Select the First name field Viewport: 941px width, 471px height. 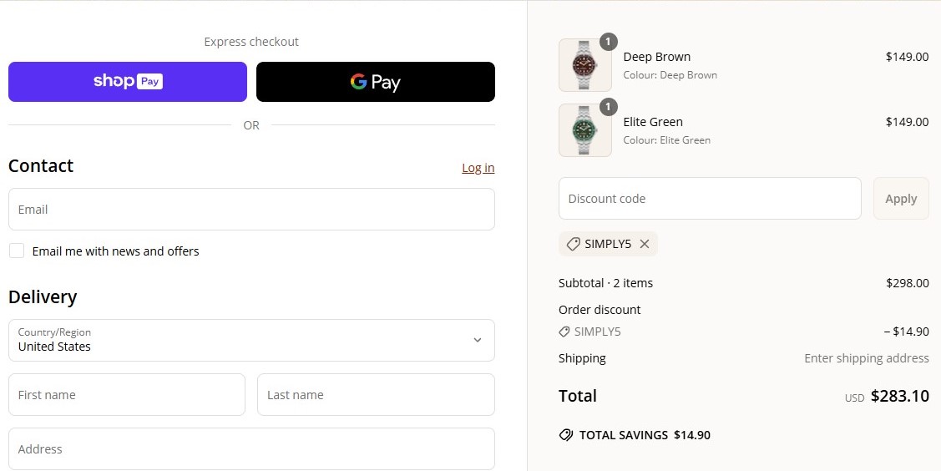pos(127,394)
